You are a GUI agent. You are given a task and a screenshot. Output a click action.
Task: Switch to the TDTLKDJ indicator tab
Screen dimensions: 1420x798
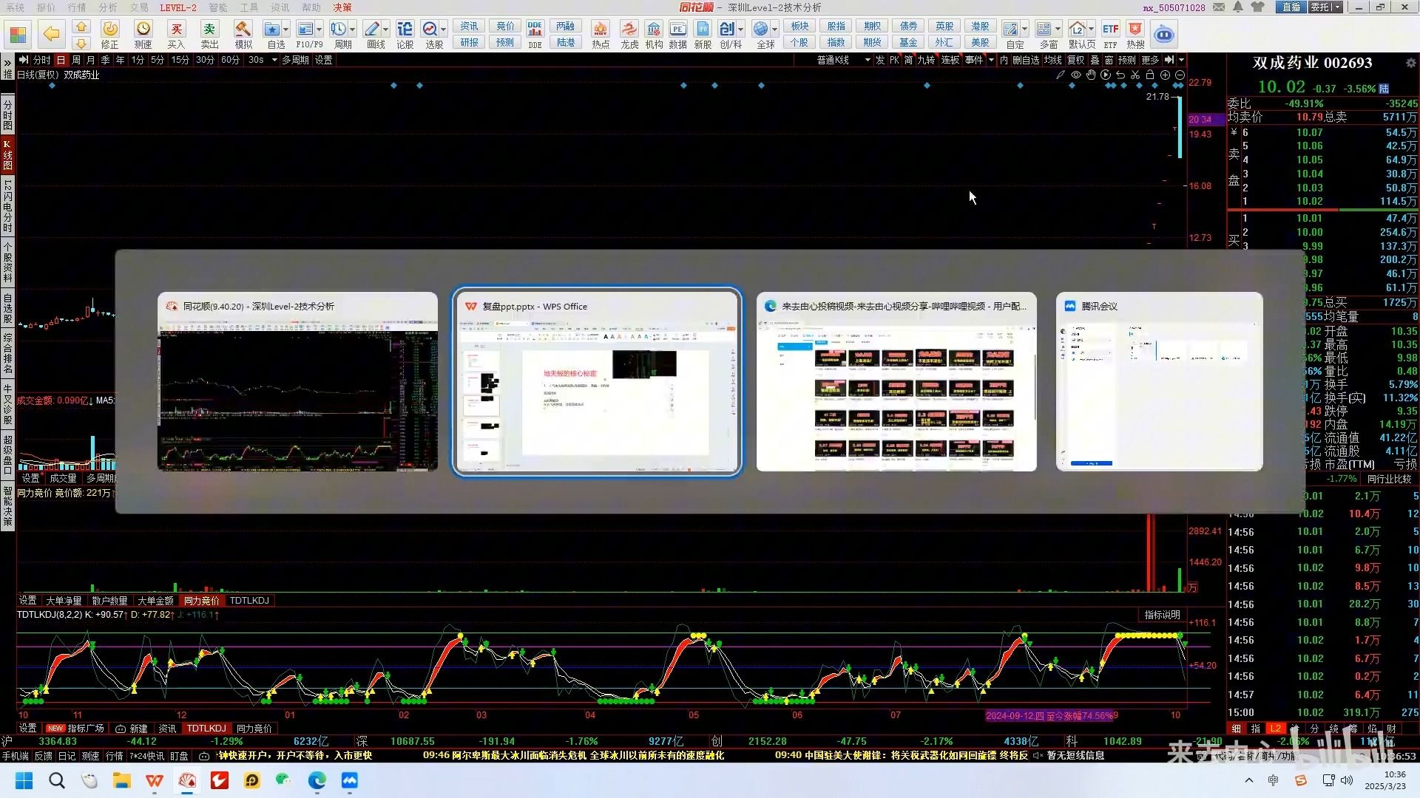pyautogui.click(x=249, y=601)
